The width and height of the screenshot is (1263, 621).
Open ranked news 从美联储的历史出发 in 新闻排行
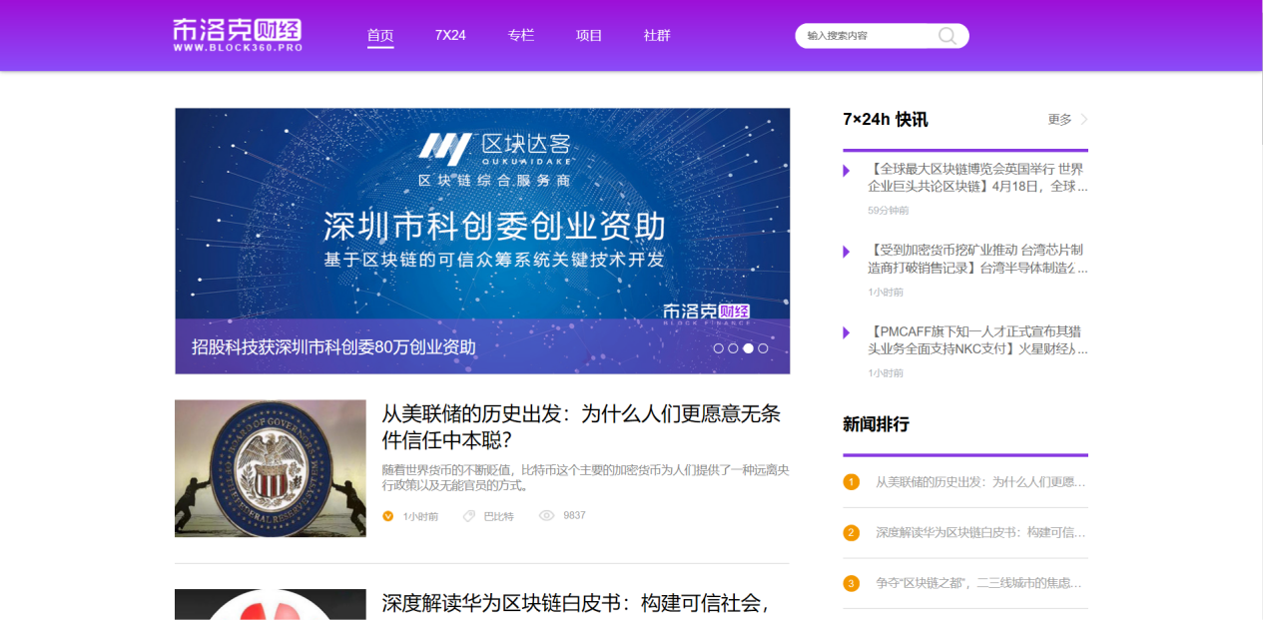[x=980, y=482]
